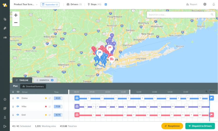This screenshot has height=131, width=218.
Task: Open the copy documents icon in sidebar
Action: pyautogui.click(x=5, y=19)
